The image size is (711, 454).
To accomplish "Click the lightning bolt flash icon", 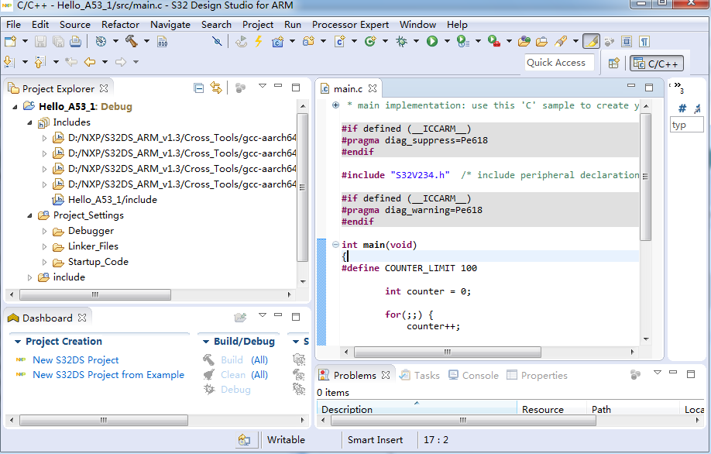I will click(259, 41).
